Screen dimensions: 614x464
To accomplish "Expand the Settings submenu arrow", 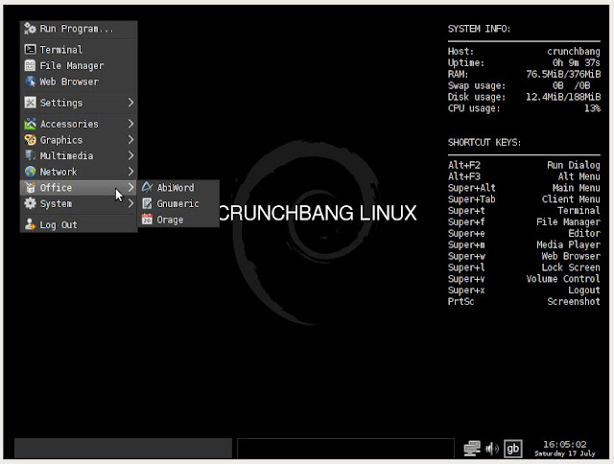I will click(130, 103).
